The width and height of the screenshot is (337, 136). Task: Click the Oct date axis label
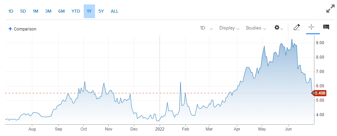84,129
